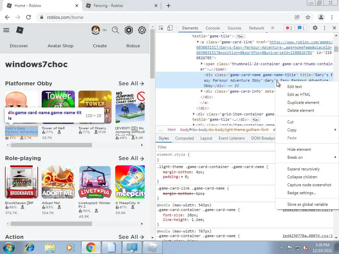Image resolution: width=339 pixels, height=254 pixels.
Task: Switch to the Console tab in DevTools
Action: (213, 28)
